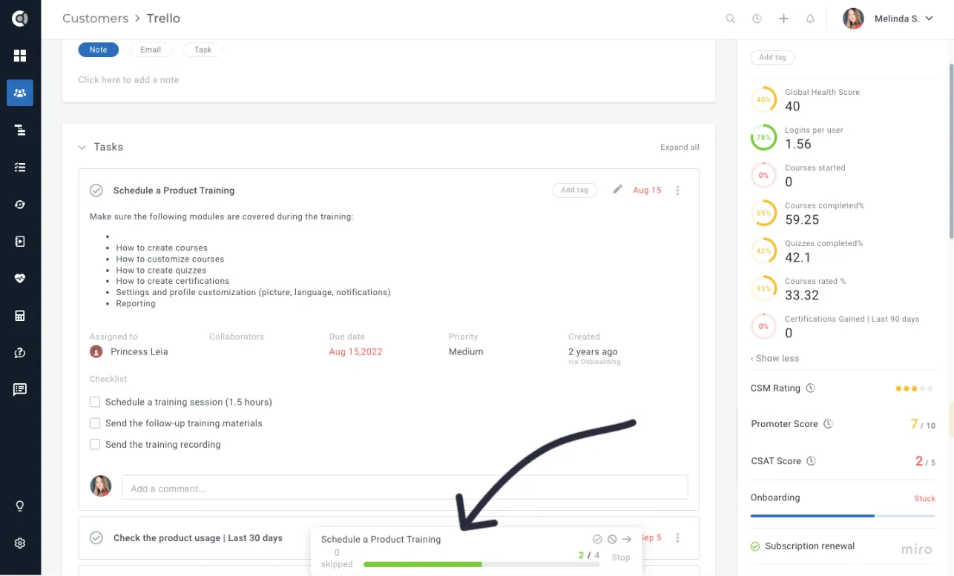Image resolution: width=954 pixels, height=576 pixels.
Task: Open the messages chat icon in sidebar
Action: (x=20, y=390)
